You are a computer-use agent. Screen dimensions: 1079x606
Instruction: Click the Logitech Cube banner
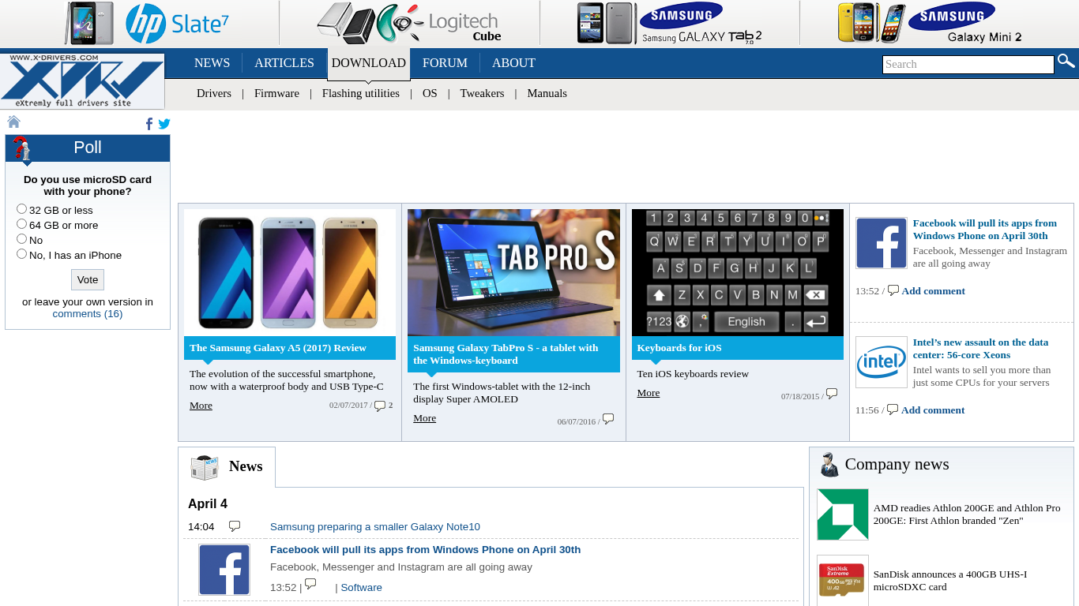coord(409,23)
